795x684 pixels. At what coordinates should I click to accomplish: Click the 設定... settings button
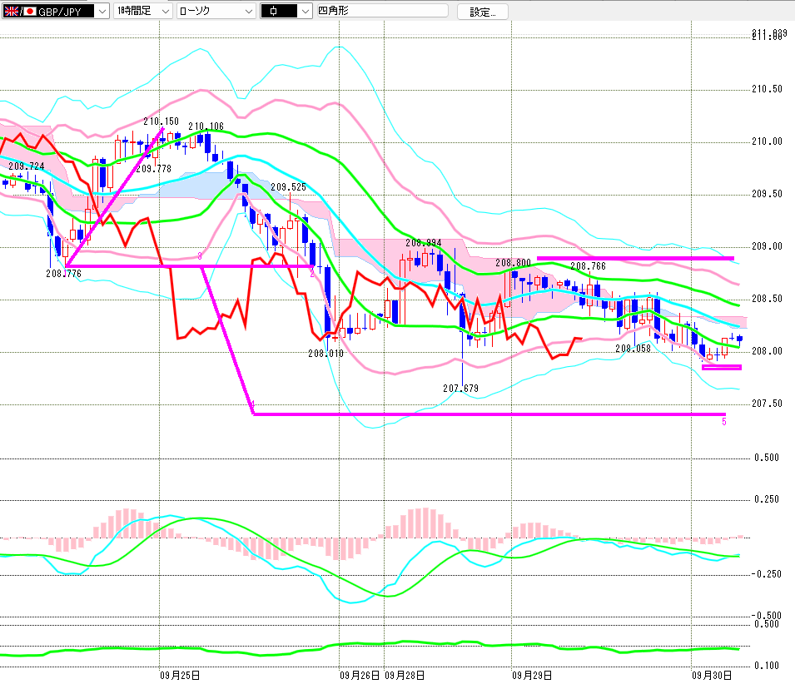(x=483, y=12)
